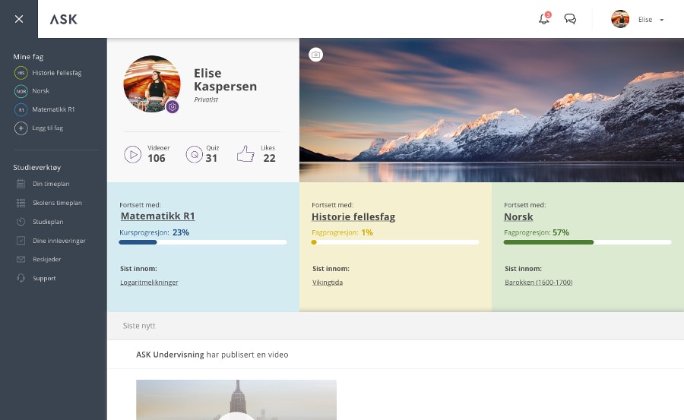Open notifications bell icon
This screenshot has height=420, width=684.
(x=544, y=19)
